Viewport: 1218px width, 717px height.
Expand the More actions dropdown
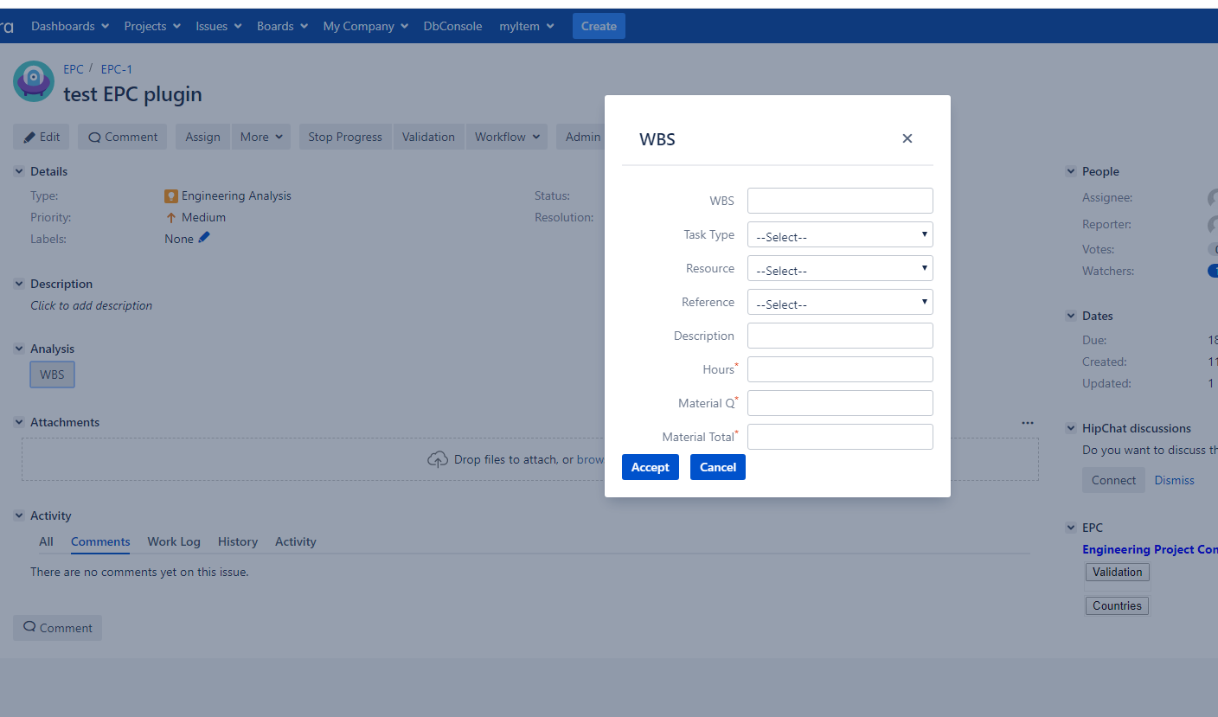click(x=261, y=137)
